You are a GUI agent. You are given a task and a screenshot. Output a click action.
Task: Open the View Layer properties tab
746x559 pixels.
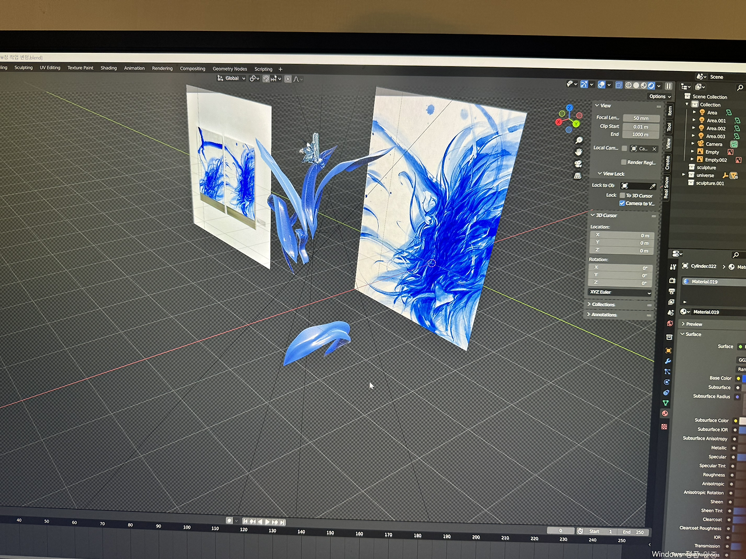(x=671, y=302)
